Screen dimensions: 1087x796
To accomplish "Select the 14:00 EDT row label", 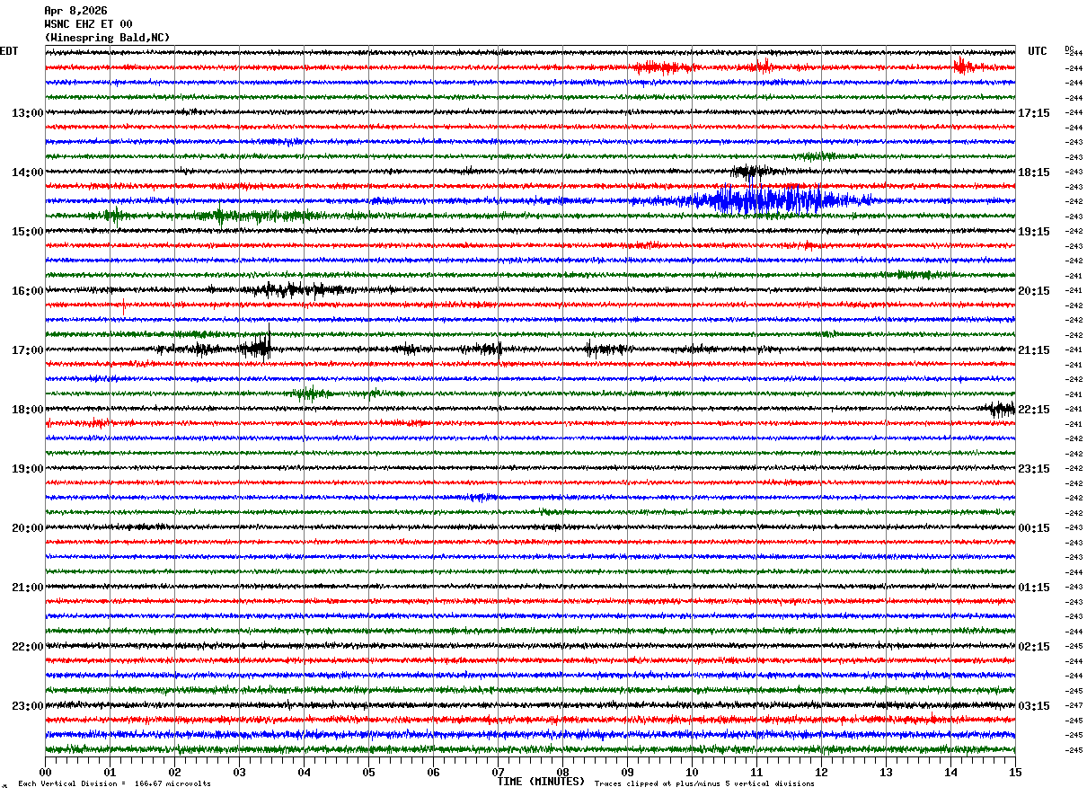I will pos(27,172).
